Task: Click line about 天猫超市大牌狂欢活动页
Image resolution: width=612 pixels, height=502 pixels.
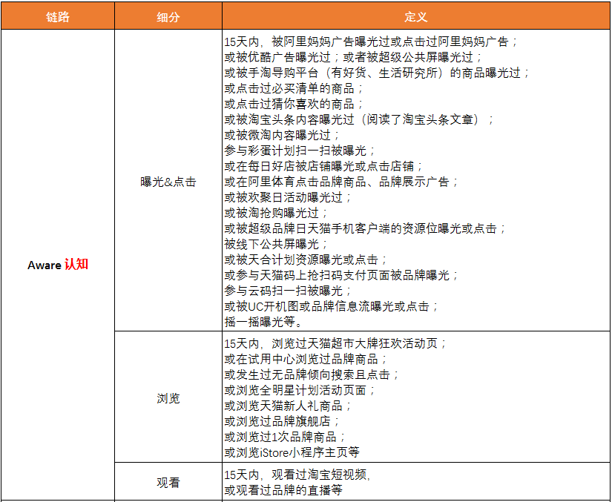Action: (x=335, y=343)
